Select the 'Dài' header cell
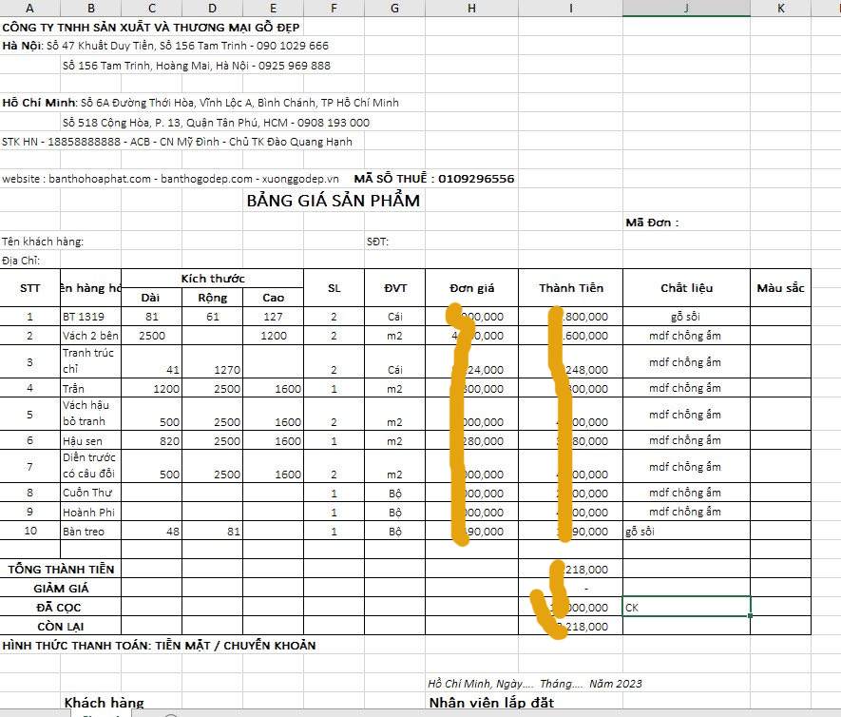The height and width of the screenshot is (717, 841). [152, 298]
